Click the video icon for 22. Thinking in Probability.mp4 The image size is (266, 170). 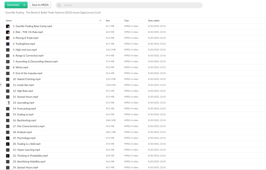coord(8,156)
